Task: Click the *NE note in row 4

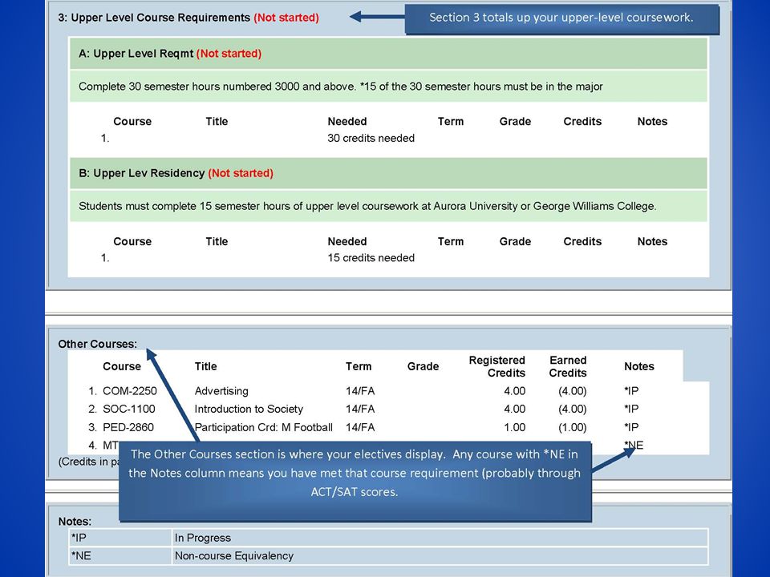Action: 634,446
